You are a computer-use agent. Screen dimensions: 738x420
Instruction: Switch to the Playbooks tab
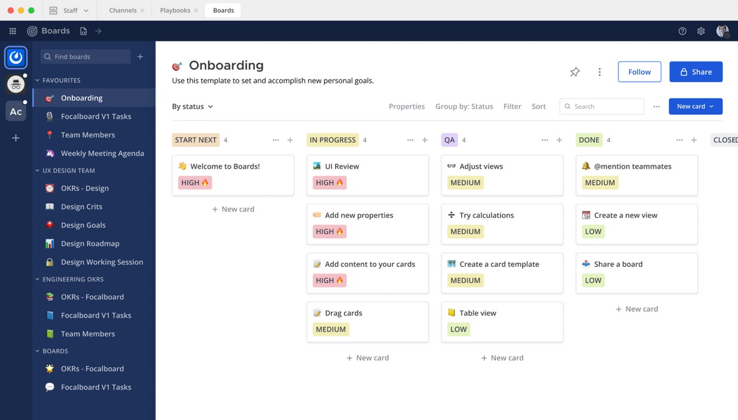(175, 10)
